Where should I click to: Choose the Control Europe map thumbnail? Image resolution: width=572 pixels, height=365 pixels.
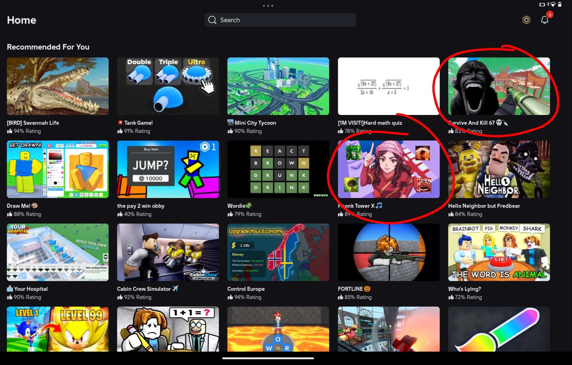point(278,252)
